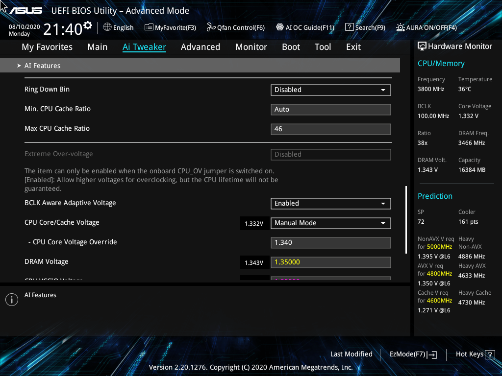
Task: Expand the AI Features submenu arrow
Action: pyautogui.click(x=19, y=66)
